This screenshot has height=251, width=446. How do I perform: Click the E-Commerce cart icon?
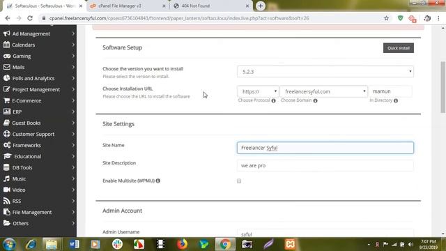coord(6,100)
